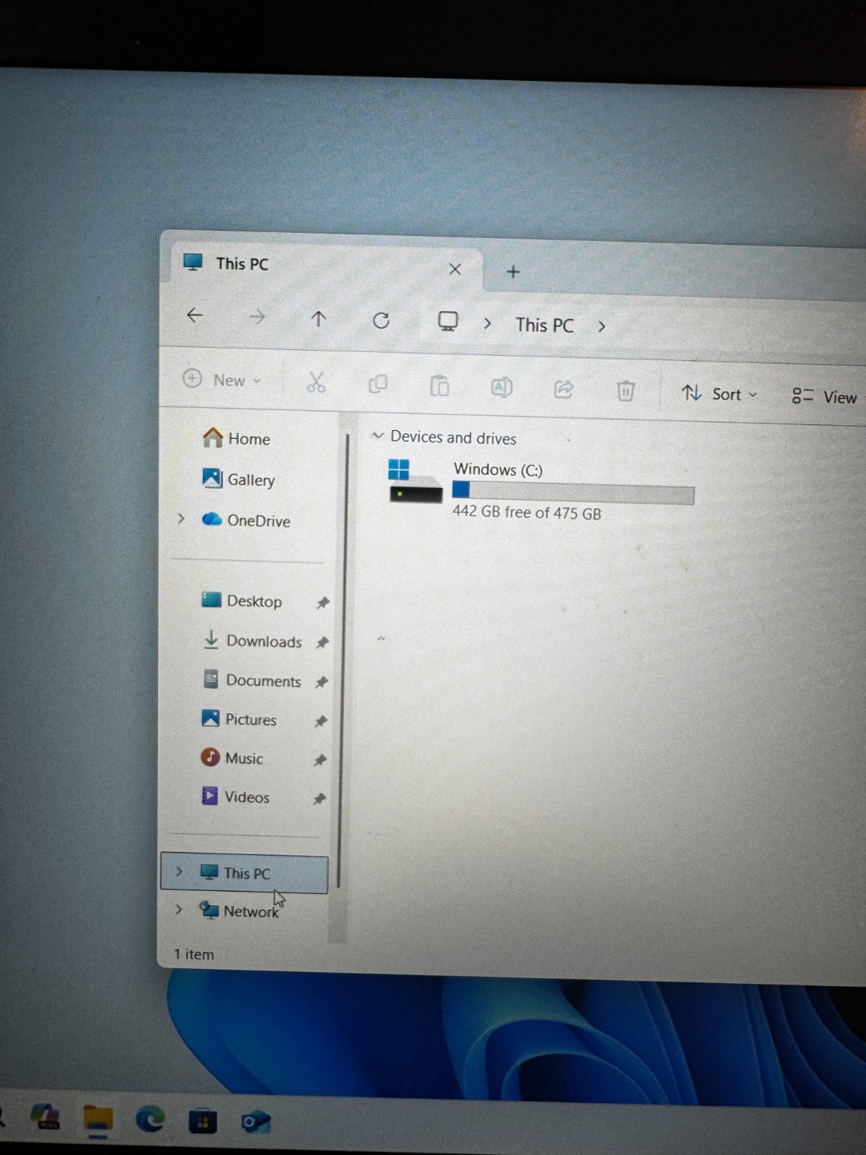Click the pin icon beside Pictures
The image size is (866, 1155).
tap(320, 721)
